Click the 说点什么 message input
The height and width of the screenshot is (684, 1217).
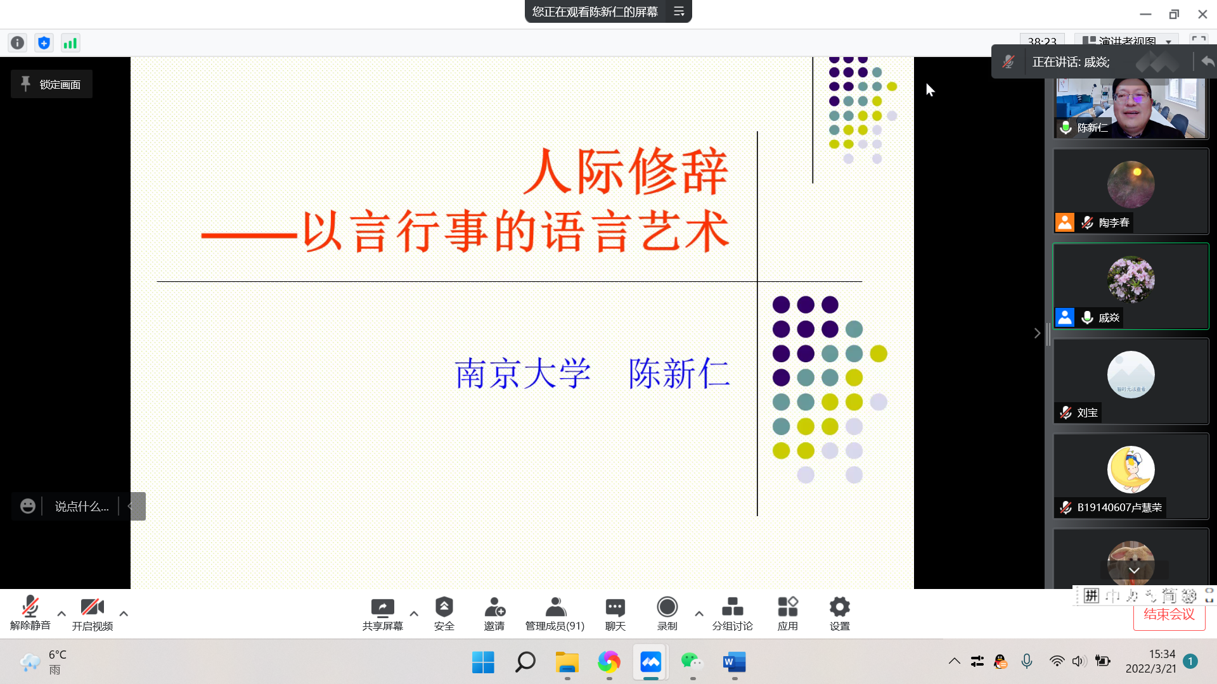(x=82, y=507)
